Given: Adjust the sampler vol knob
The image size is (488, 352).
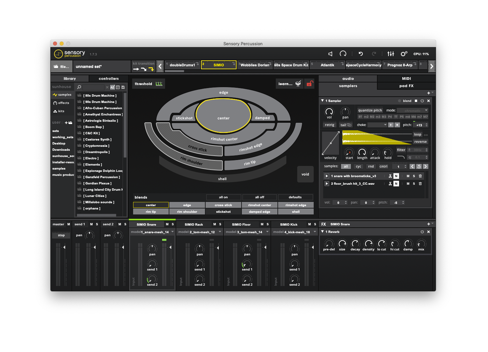Looking at the screenshot, I should pos(329,112).
